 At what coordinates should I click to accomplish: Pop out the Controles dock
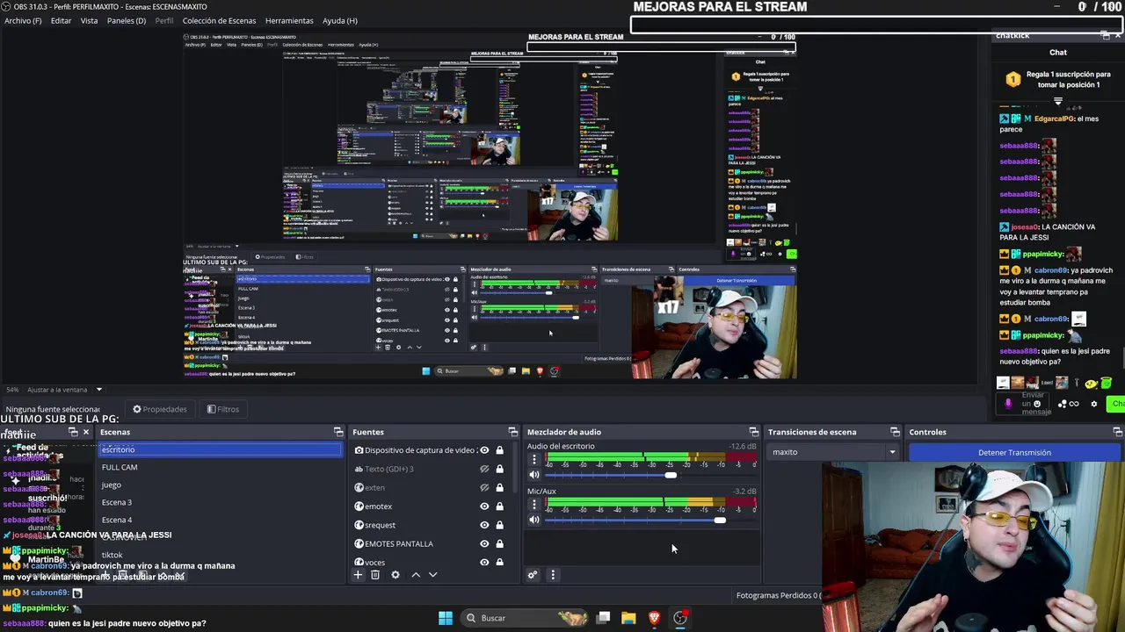(x=1118, y=432)
